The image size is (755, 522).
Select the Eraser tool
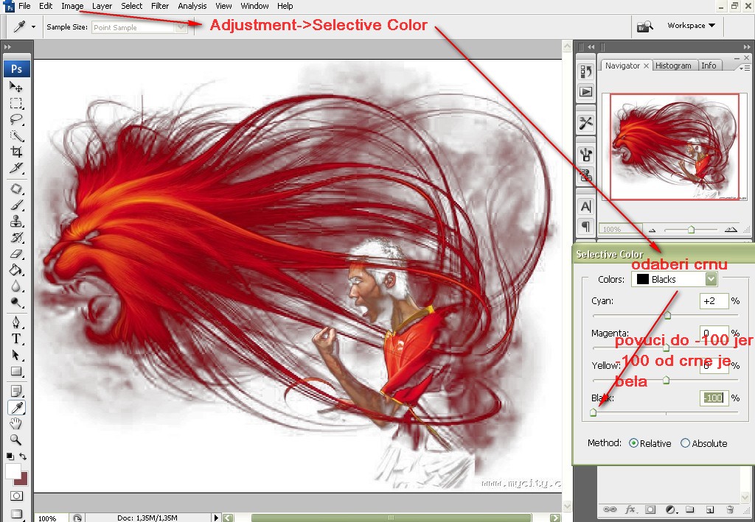[x=16, y=254]
